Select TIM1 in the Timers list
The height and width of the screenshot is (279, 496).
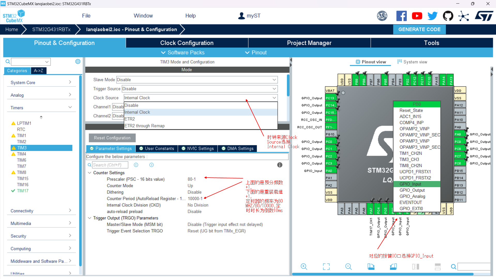(x=21, y=135)
